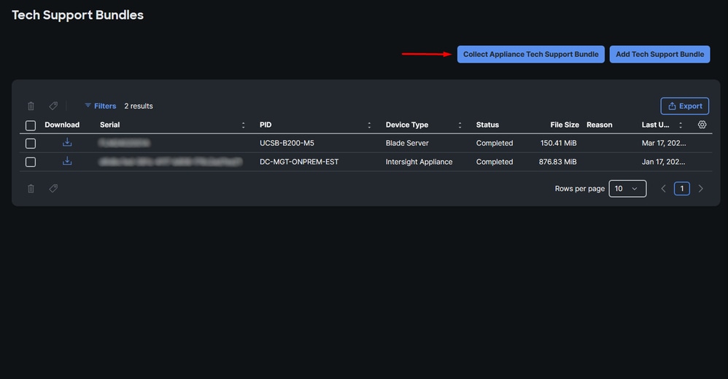Viewport: 728px width, 379px height.
Task: Go to next page arrow
Action: click(700, 188)
